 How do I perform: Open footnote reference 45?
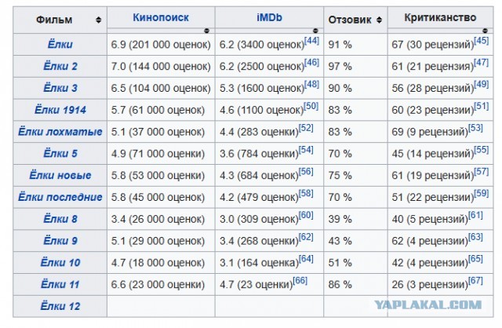[x=481, y=41]
